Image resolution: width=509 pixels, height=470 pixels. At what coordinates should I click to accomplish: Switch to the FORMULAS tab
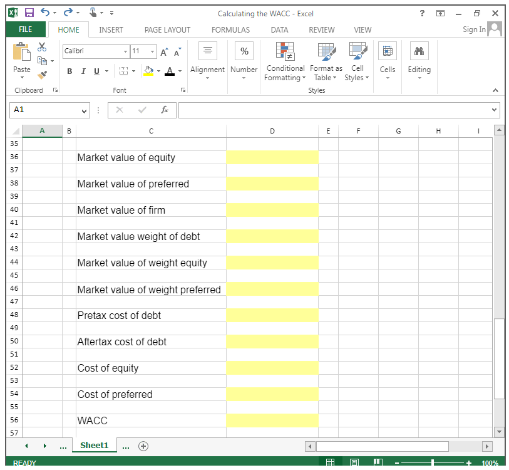click(231, 30)
